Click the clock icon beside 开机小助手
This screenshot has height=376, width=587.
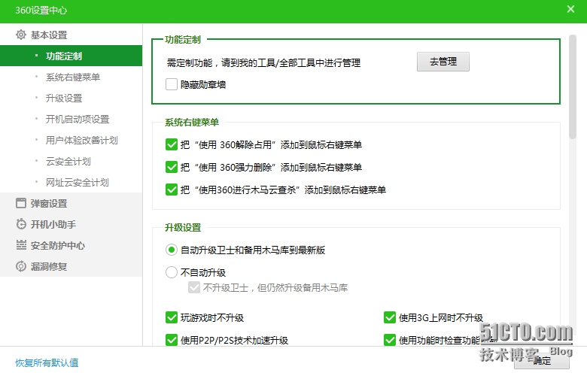coord(21,224)
